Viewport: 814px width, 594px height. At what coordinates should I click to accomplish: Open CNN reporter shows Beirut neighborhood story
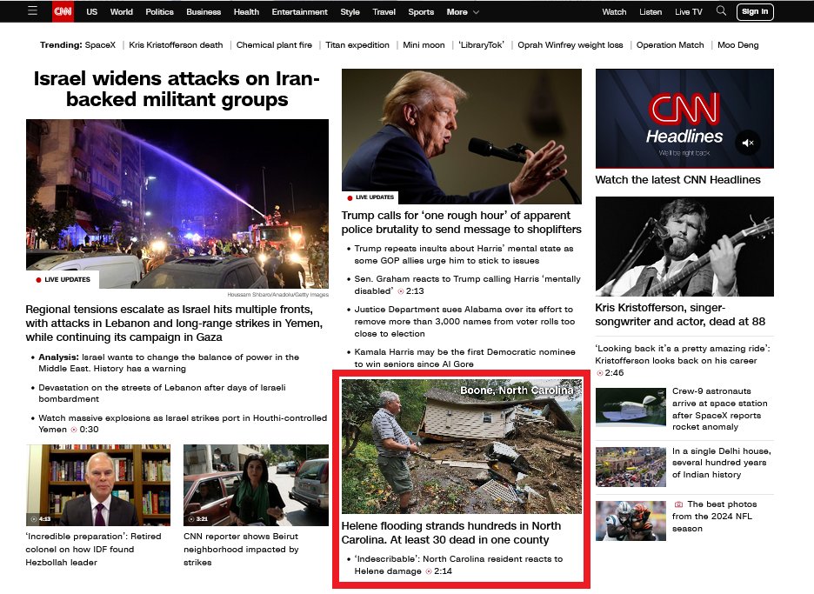[241, 550]
